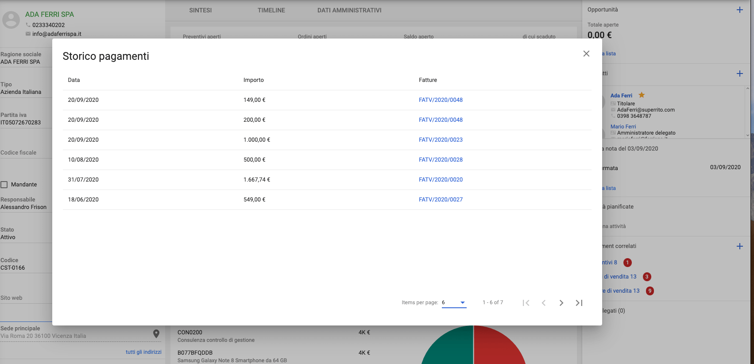Open contact Mario Ferri
This screenshot has width=754, height=364.
(x=623, y=127)
